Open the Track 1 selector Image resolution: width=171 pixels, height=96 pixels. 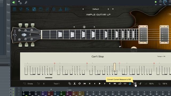pos(56,84)
